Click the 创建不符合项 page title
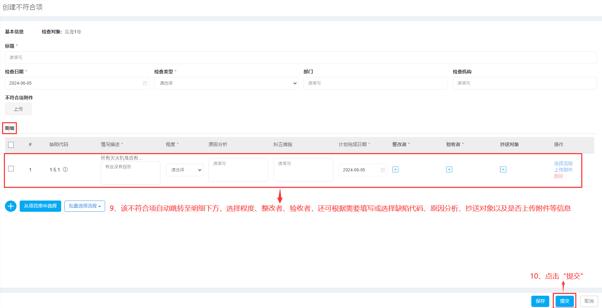602x308 pixels. pos(23,7)
